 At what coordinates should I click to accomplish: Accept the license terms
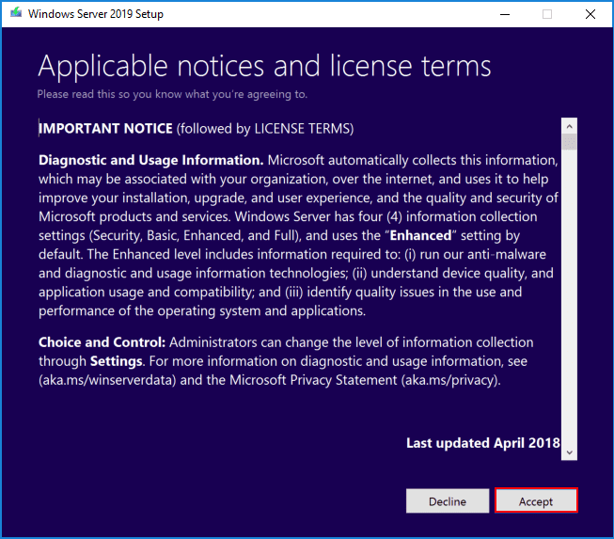click(x=536, y=500)
